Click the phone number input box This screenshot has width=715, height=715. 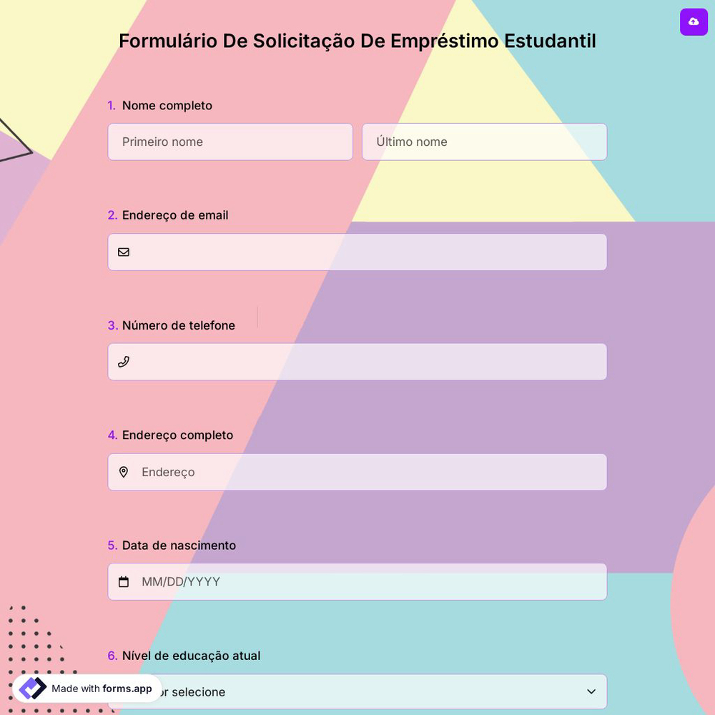coord(357,361)
